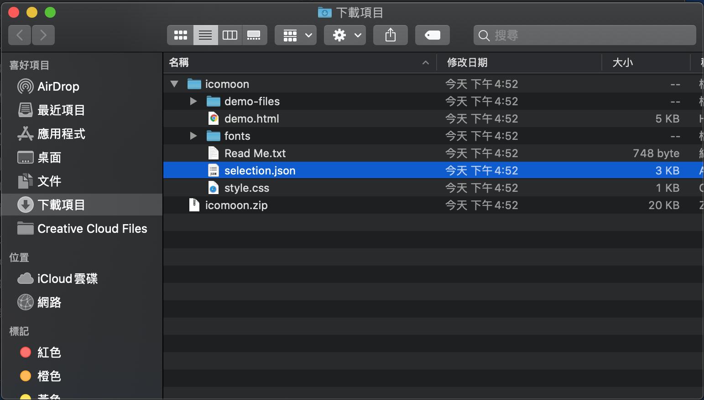Click the file name Read Me.txt
This screenshot has height=400, width=704.
point(255,154)
